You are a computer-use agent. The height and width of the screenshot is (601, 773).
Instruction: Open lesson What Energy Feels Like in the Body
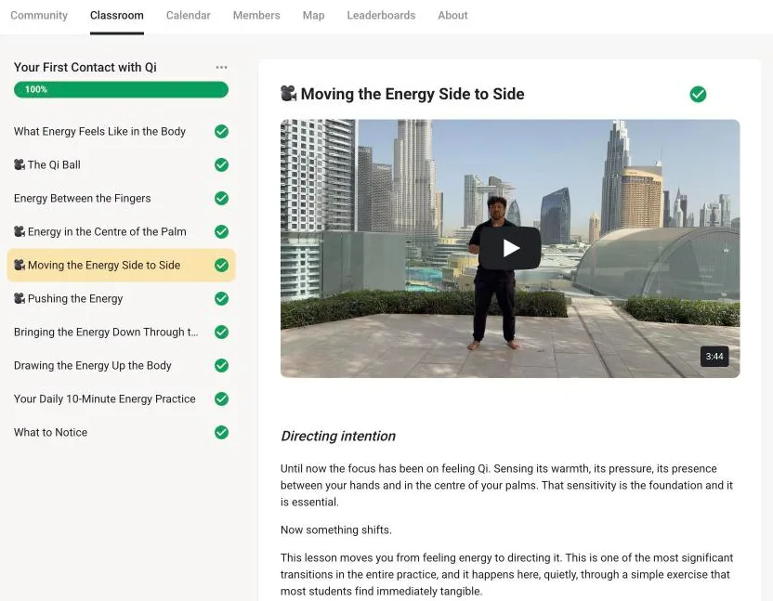pyautogui.click(x=122, y=131)
